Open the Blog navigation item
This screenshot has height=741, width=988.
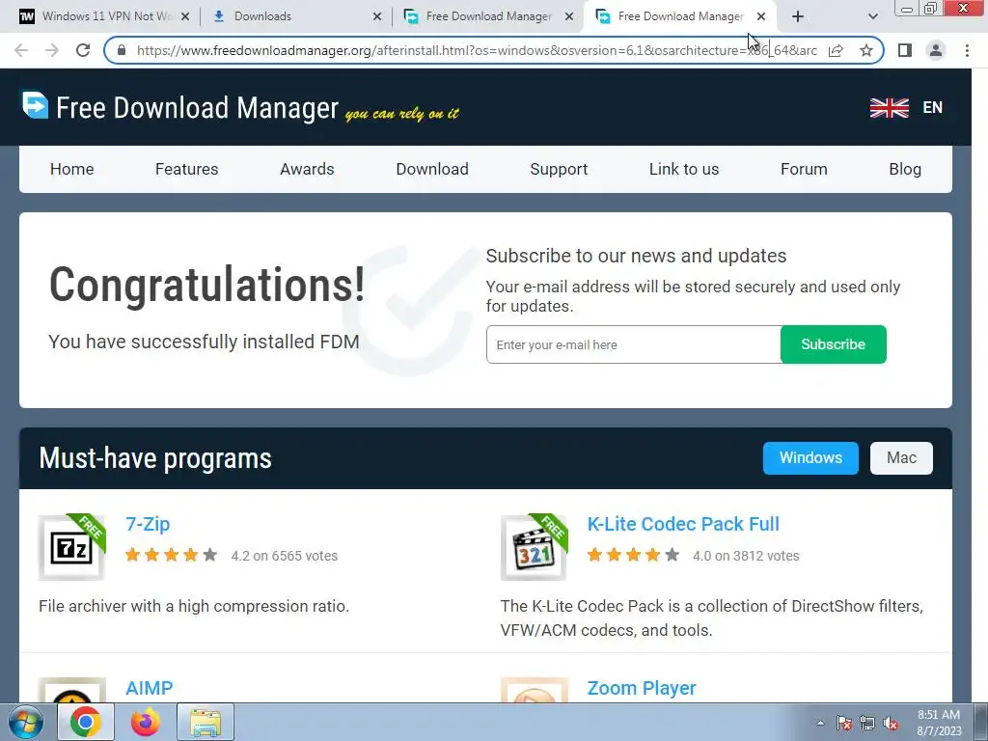tap(905, 170)
